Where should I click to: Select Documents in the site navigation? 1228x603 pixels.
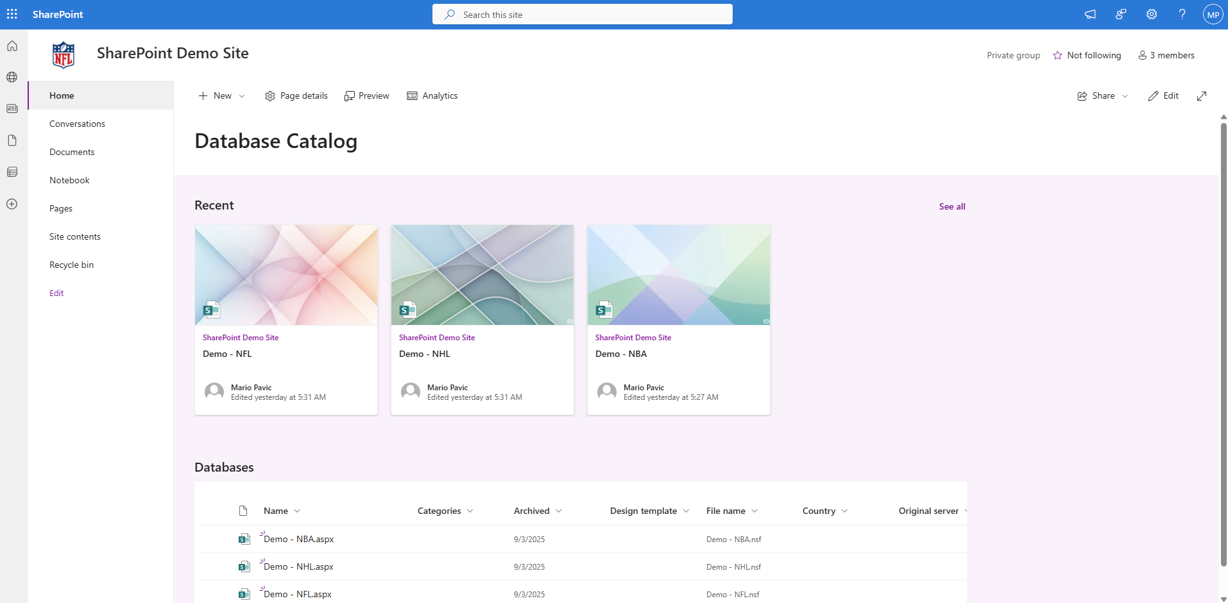point(72,152)
